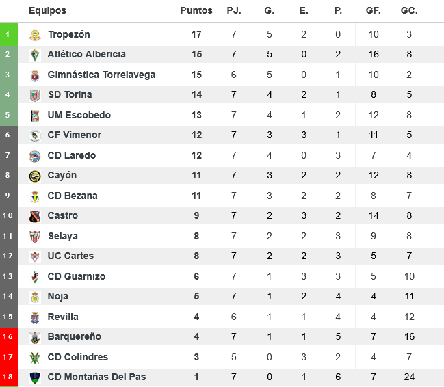Open the CD Bezana team link
This screenshot has height=387, width=444.
tap(72, 196)
